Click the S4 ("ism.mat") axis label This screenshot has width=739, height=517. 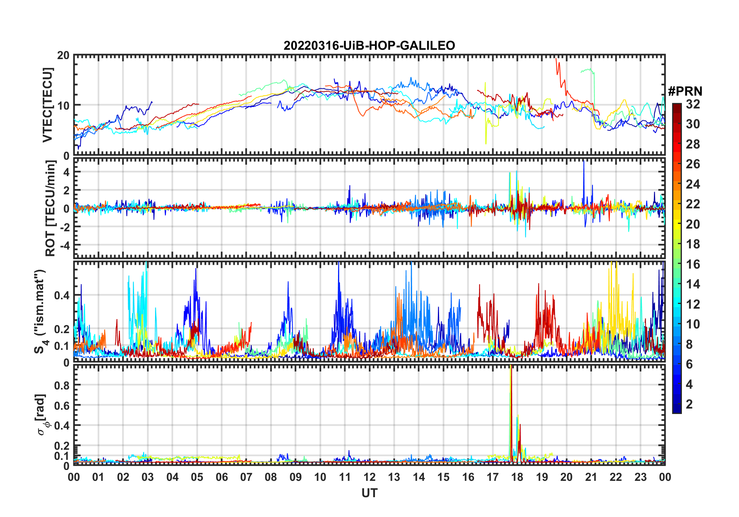pyautogui.click(x=40, y=312)
